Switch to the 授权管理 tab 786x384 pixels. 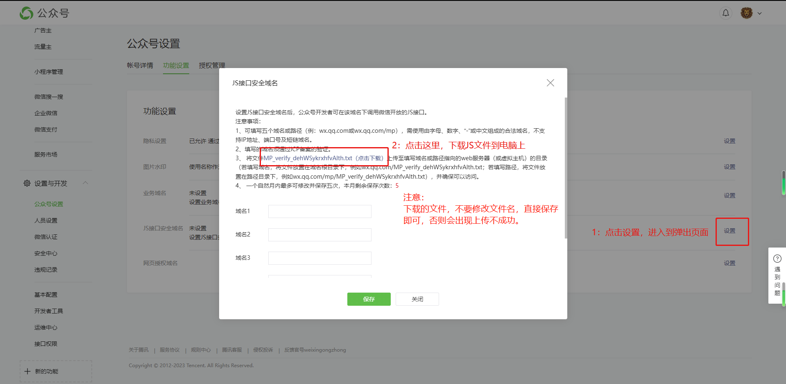tap(212, 66)
